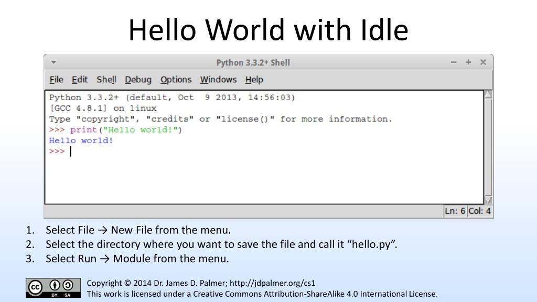Click the Creative Commons BY-SA license badge
The image size is (537, 302).
click(x=53, y=288)
